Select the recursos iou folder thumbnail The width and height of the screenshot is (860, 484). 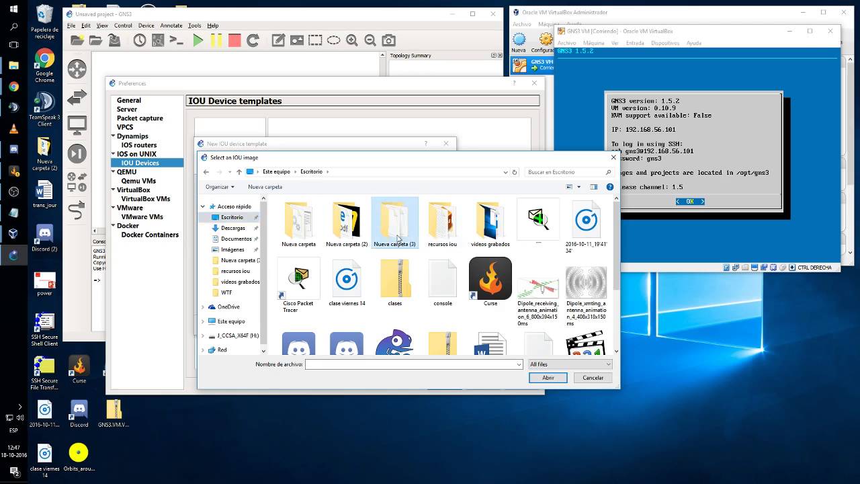point(442,224)
